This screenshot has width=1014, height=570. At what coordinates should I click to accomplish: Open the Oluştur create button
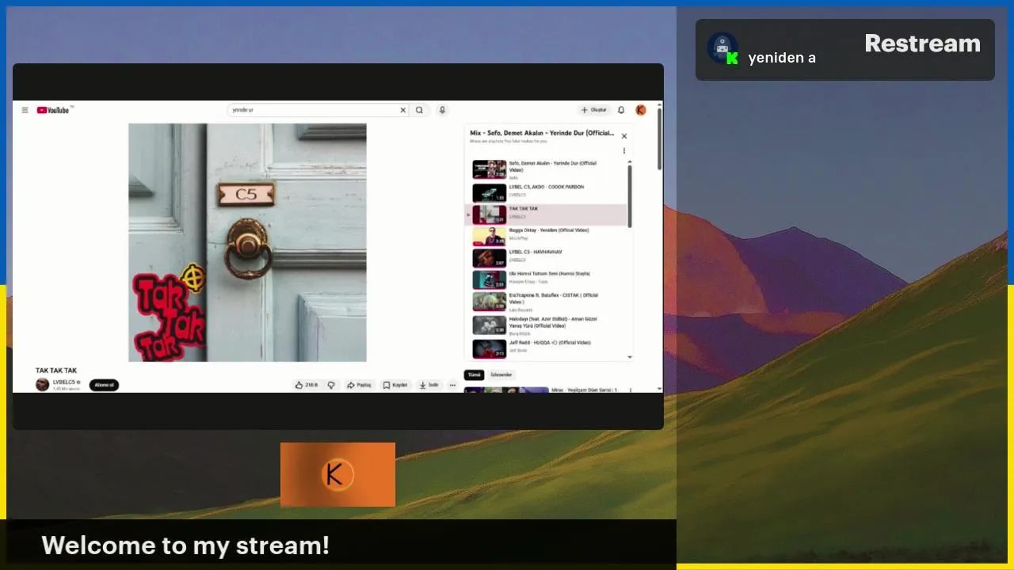(594, 110)
